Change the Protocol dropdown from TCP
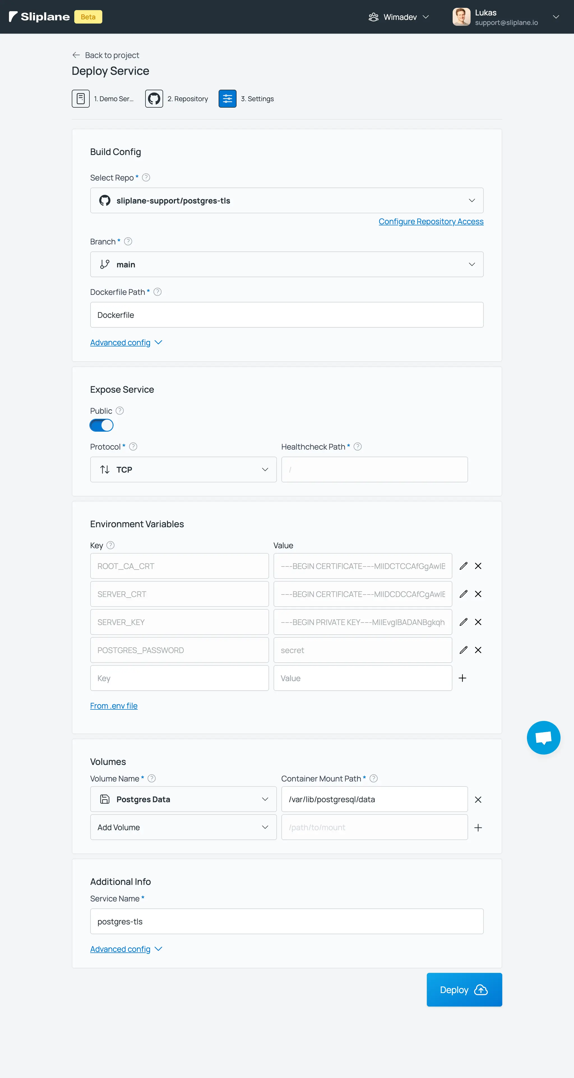Screen dimensions: 574x1078 tap(183, 469)
